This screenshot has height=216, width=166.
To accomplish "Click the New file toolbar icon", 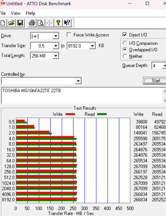I will click(x=3, y=23).
